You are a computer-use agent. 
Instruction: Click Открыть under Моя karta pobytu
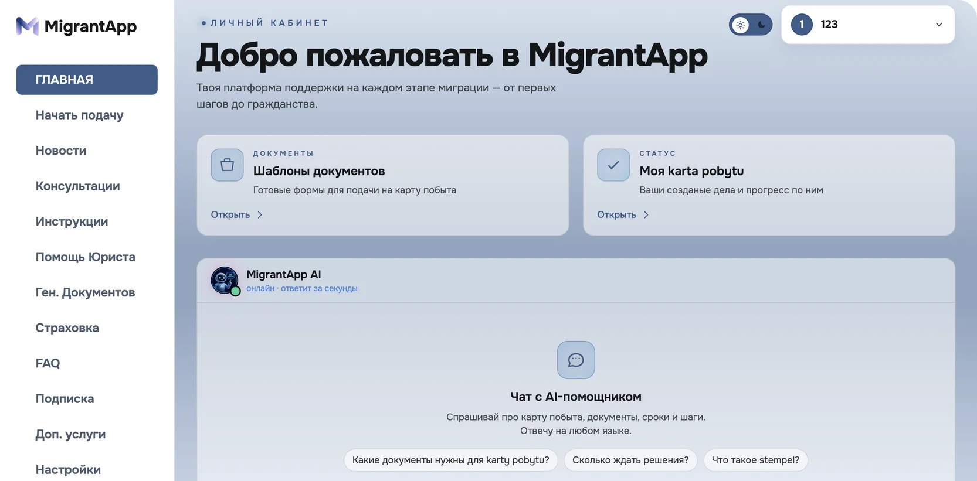click(616, 215)
